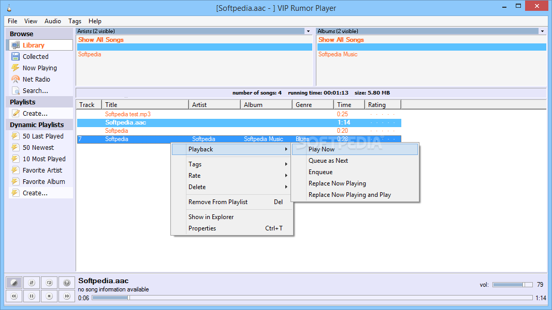Select Playback in the context menu
The height and width of the screenshot is (310, 552).
point(233,149)
